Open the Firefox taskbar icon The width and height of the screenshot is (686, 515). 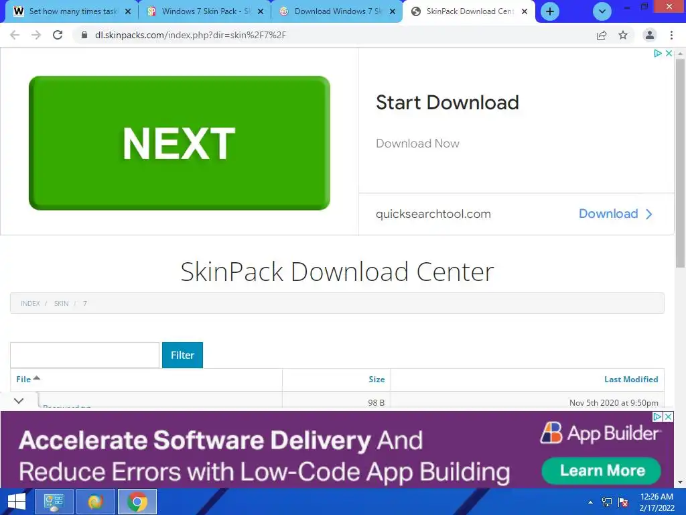(95, 502)
